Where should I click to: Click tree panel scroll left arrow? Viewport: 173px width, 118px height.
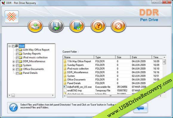coord(10,95)
